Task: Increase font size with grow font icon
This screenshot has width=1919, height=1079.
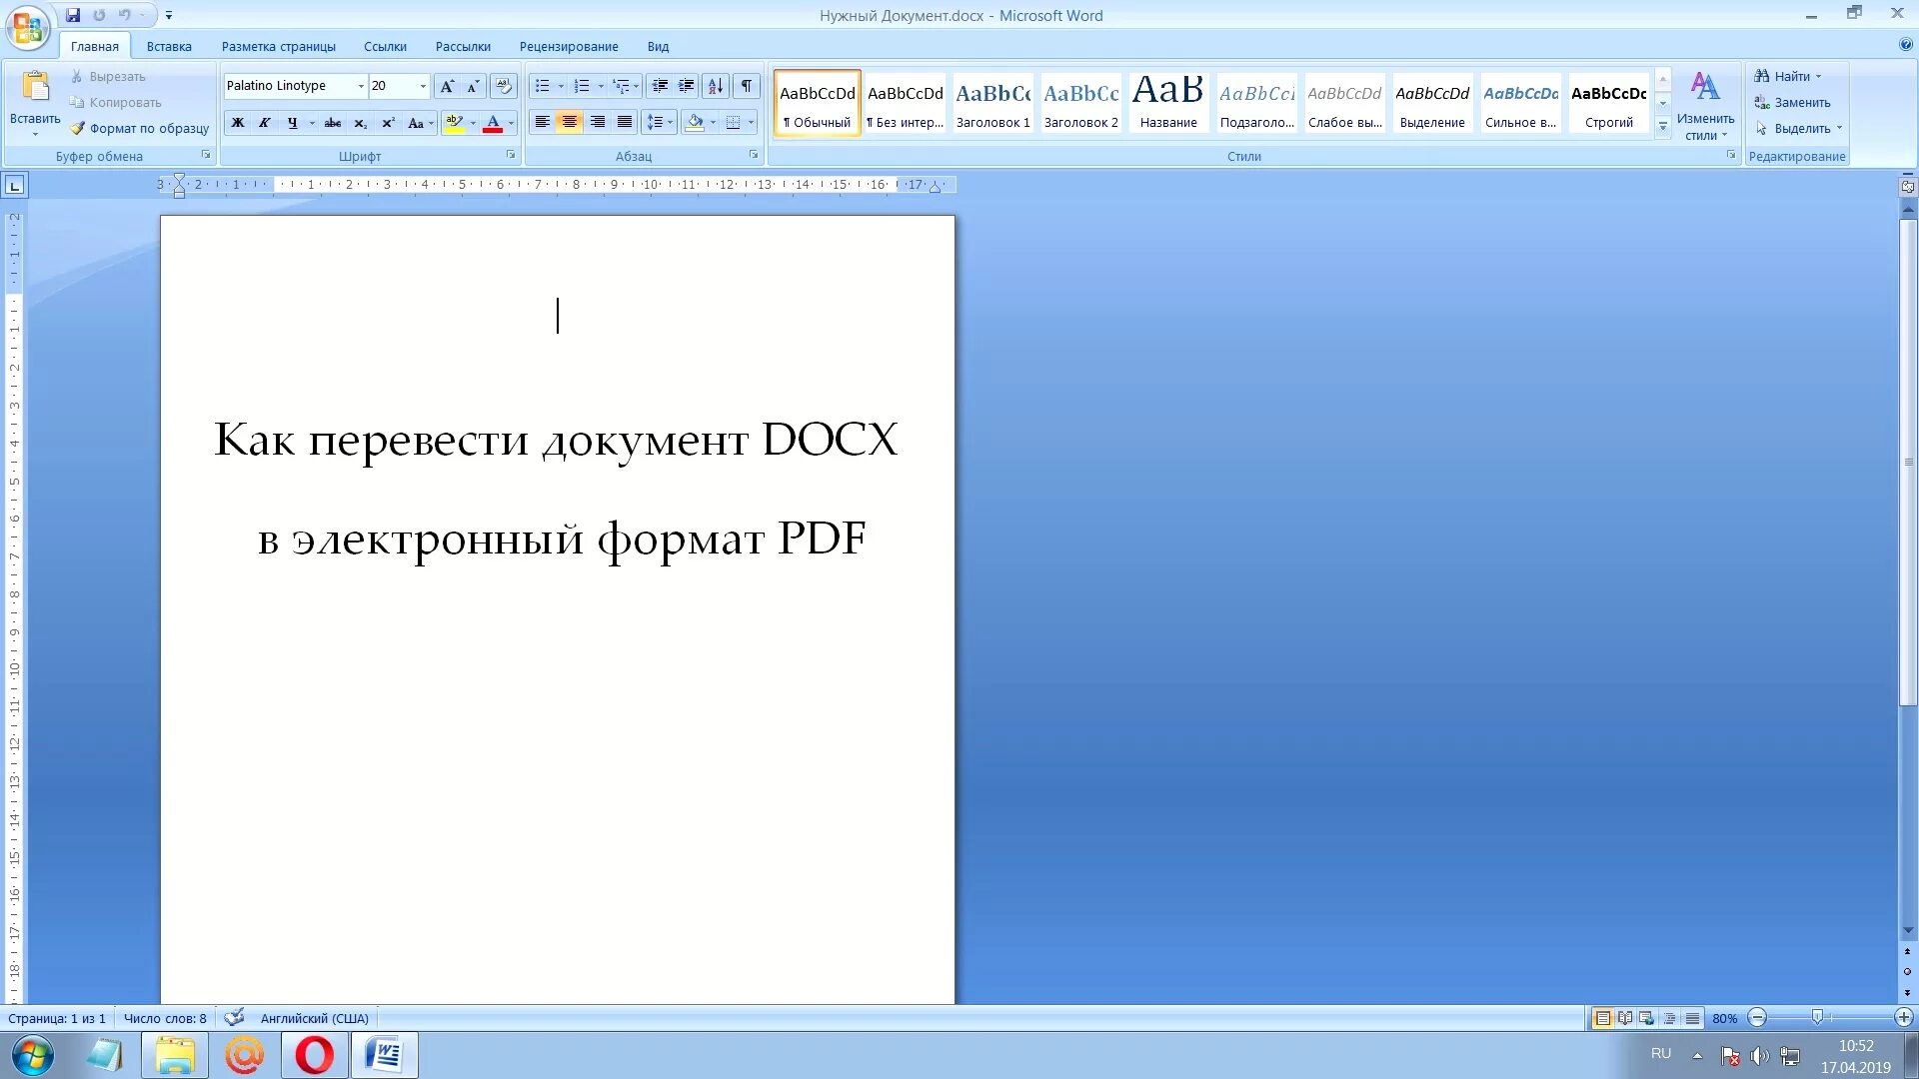Action: pos(447,86)
